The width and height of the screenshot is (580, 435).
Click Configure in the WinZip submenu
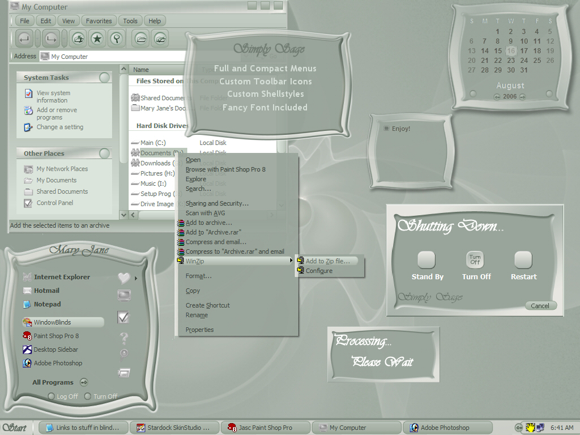pyautogui.click(x=319, y=271)
